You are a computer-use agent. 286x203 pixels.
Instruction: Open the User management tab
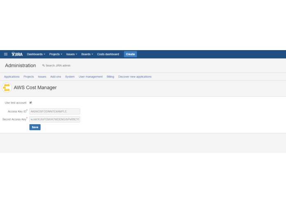pos(91,77)
